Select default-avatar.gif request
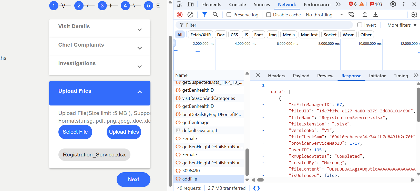Screen dimensions: 420x191 coord(209,130)
